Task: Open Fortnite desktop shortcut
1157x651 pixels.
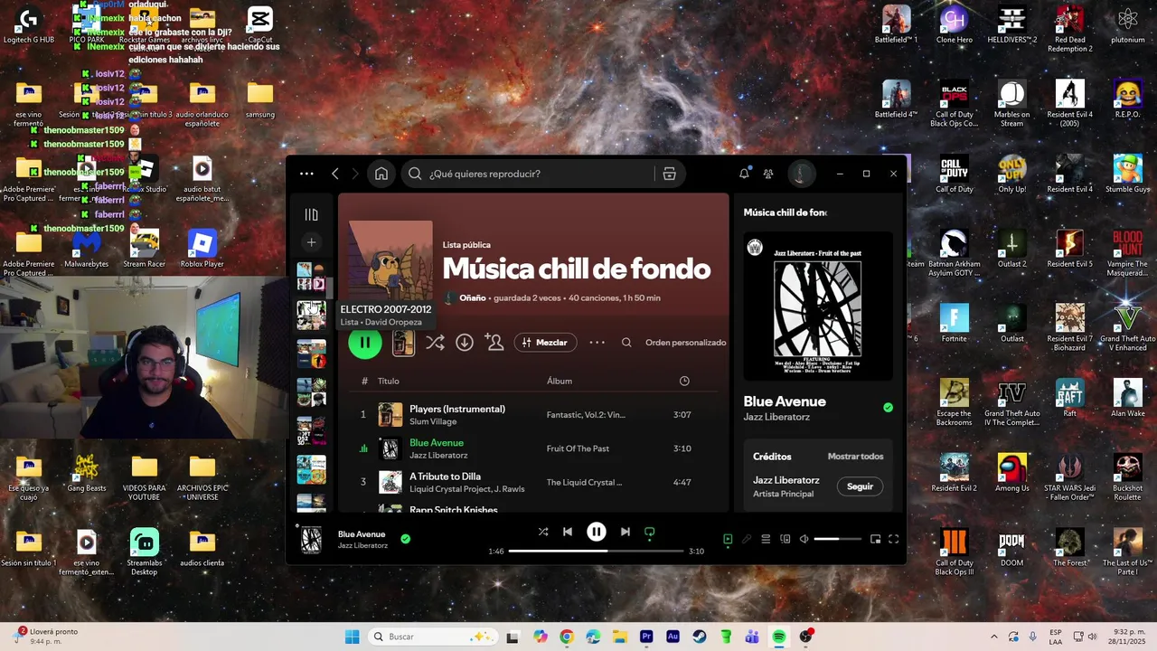Action: tap(954, 323)
